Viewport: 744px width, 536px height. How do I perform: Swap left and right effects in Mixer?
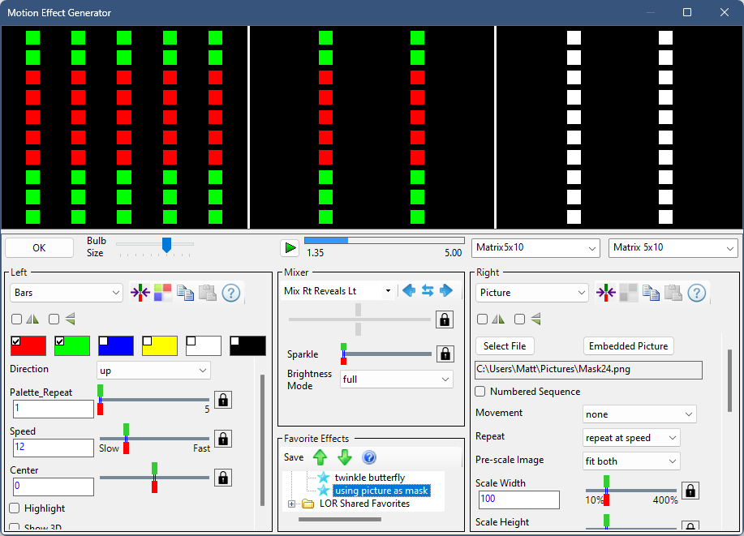point(428,290)
